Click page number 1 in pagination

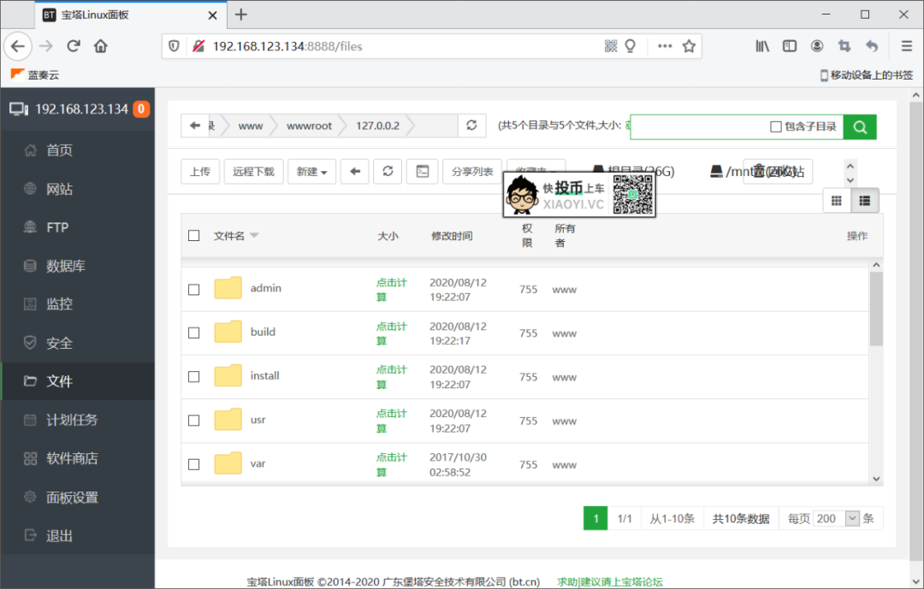tap(595, 518)
